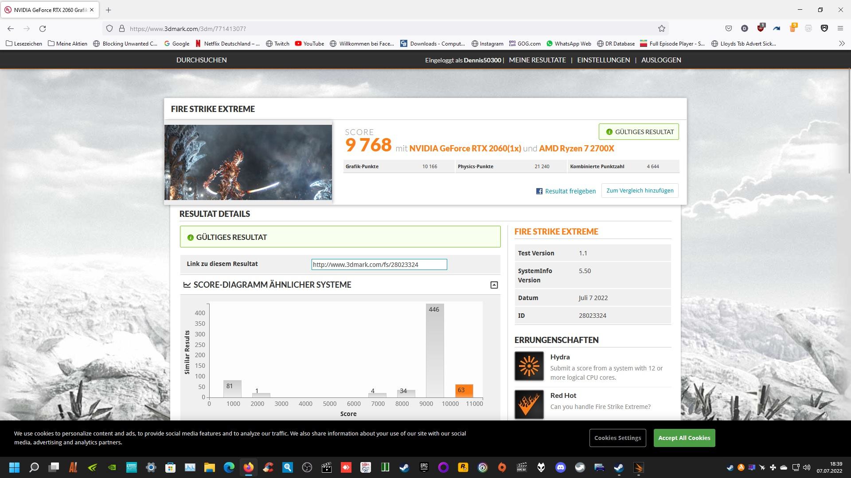Open the Dennis50300 profile link

pos(482,60)
